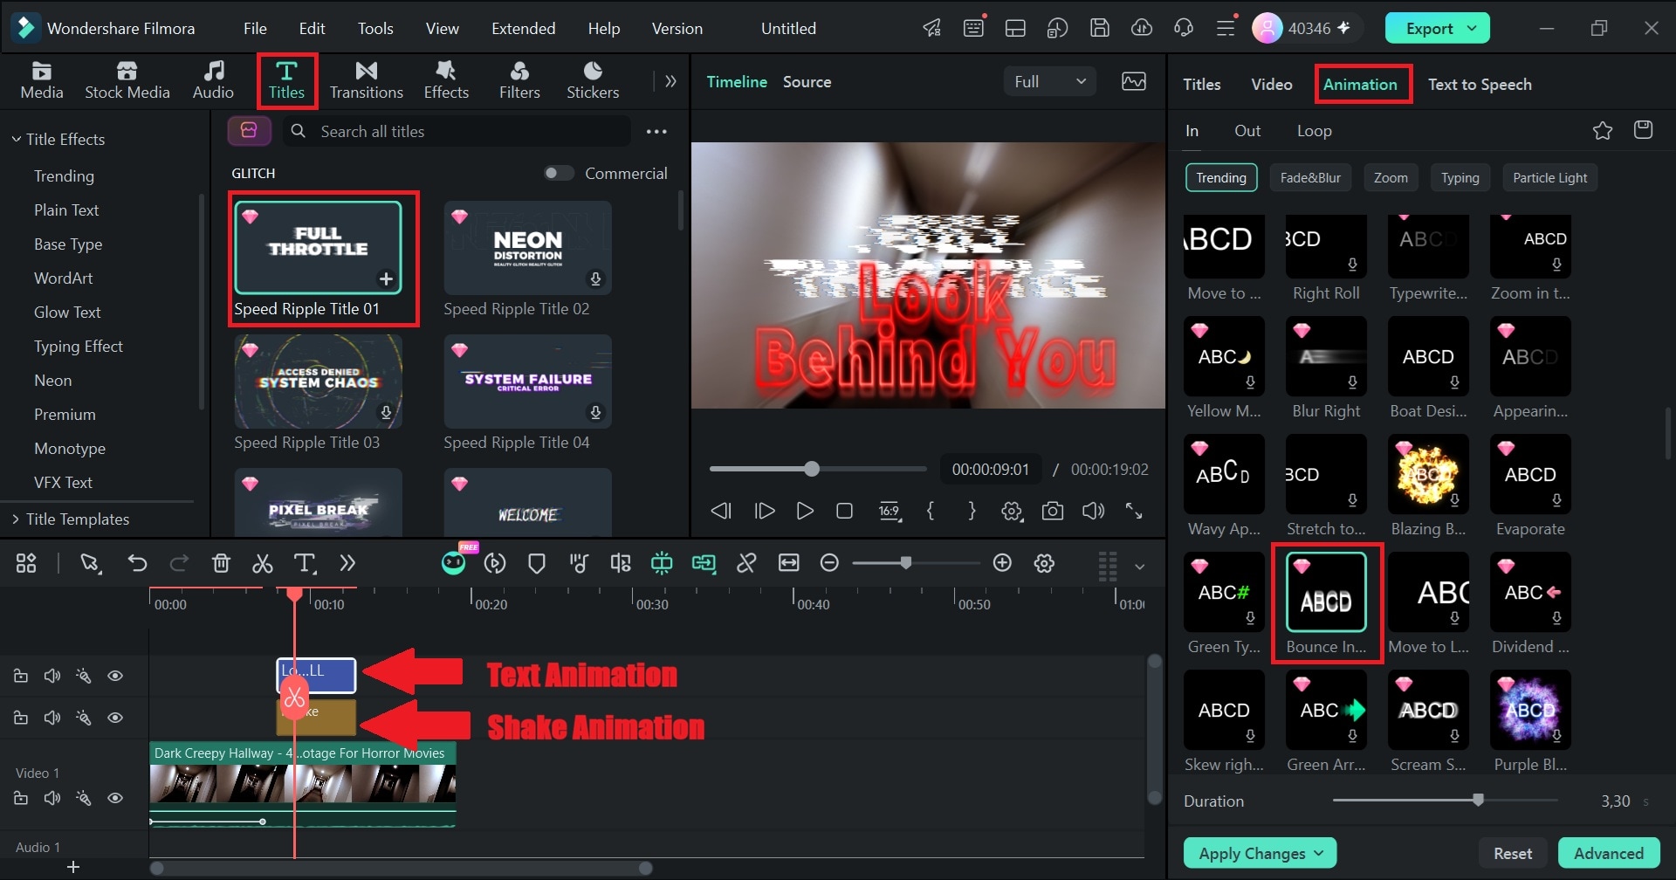Click the marker shield icon in timeline toolbar
Viewport: 1676px width, 880px height.
click(537, 563)
